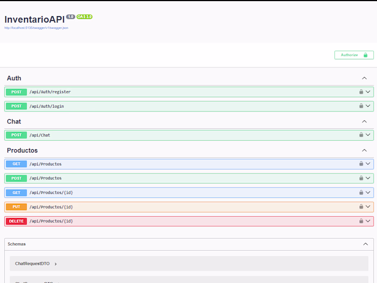Click the POST badge for /api/Productos
The width and height of the screenshot is (377, 283).
pos(16,178)
